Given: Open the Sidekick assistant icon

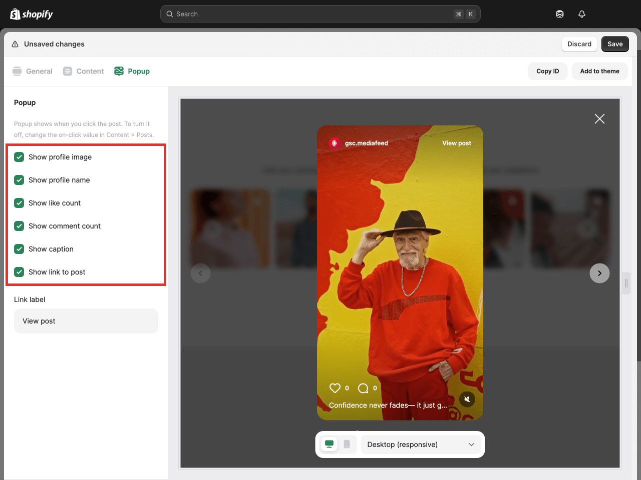Looking at the screenshot, I should [x=560, y=14].
